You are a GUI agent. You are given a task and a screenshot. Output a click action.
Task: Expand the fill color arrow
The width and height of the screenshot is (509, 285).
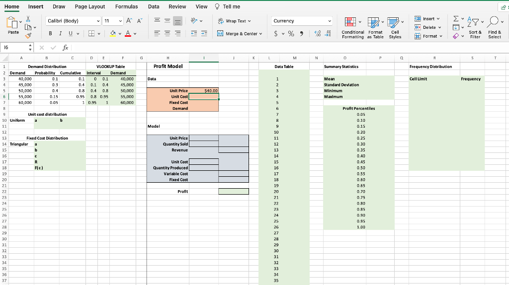coord(120,34)
